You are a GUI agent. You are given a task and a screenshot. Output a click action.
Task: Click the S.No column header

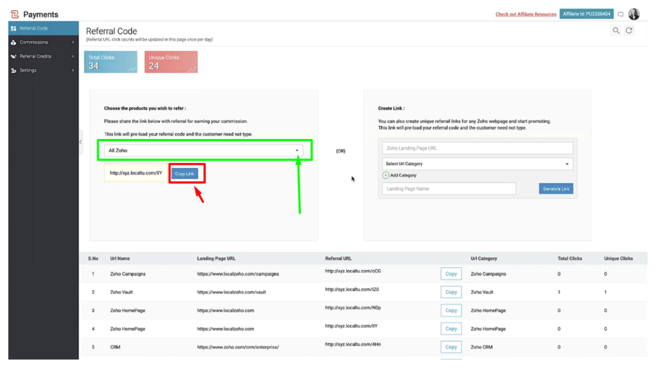click(94, 259)
